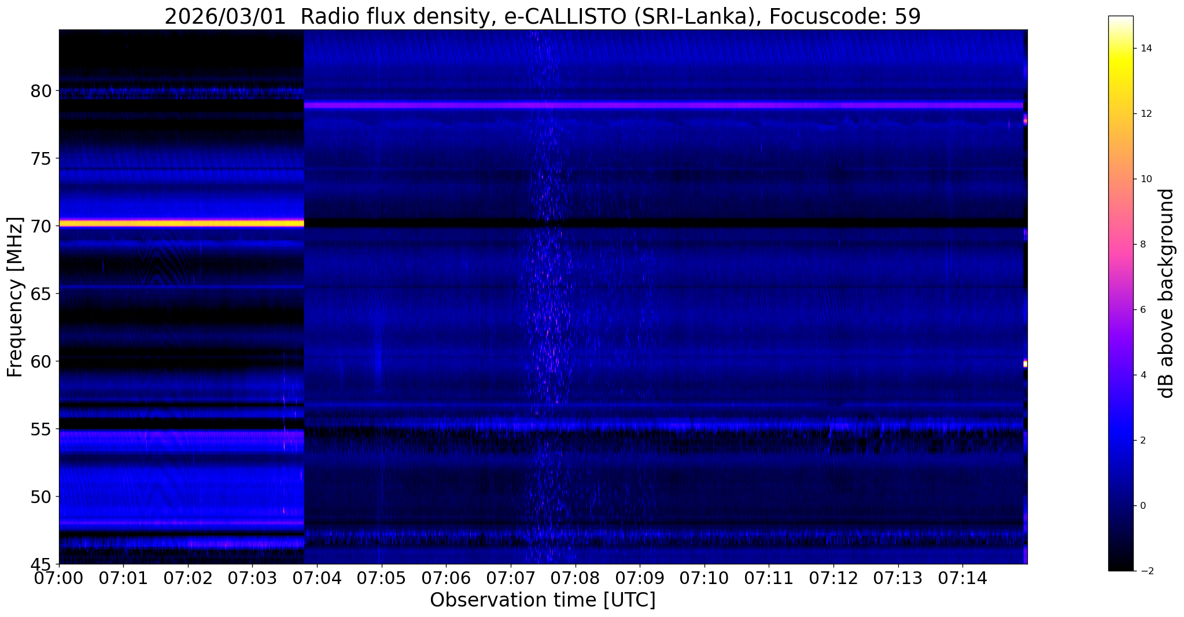Click the colorbar tick label 4

pyautogui.click(x=1142, y=375)
